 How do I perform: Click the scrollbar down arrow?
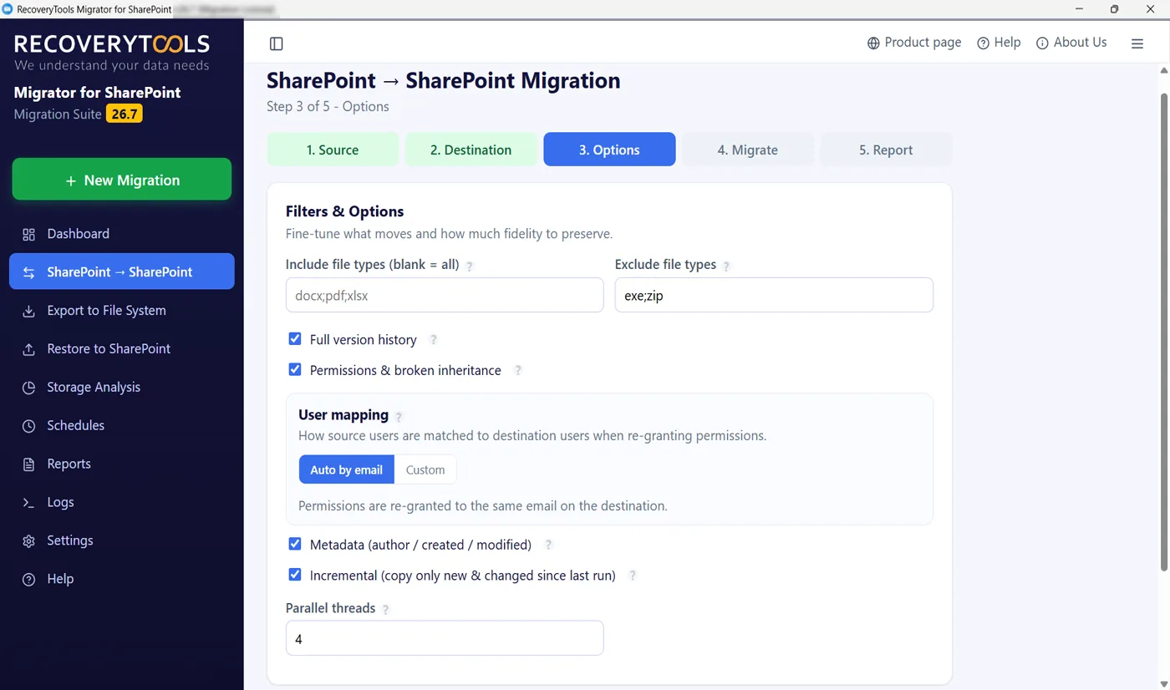(x=1164, y=684)
